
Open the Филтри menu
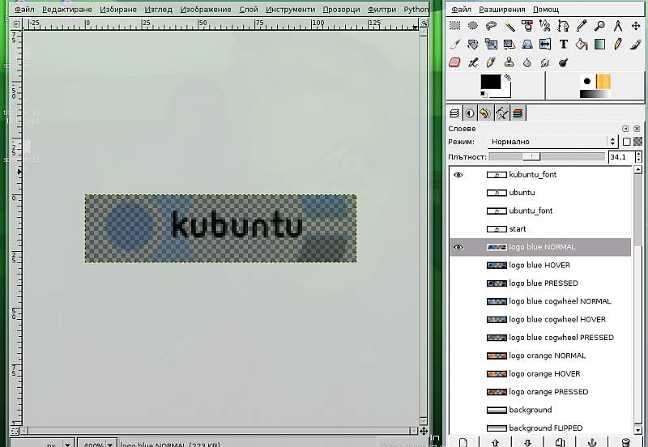(382, 9)
